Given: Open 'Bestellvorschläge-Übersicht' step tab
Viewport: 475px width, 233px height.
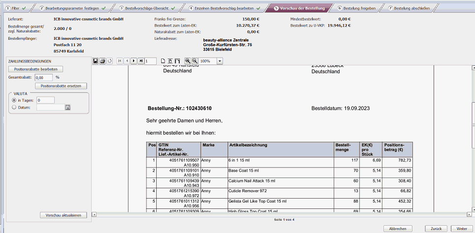Looking at the screenshot, I should pyautogui.click(x=147, y=8).
